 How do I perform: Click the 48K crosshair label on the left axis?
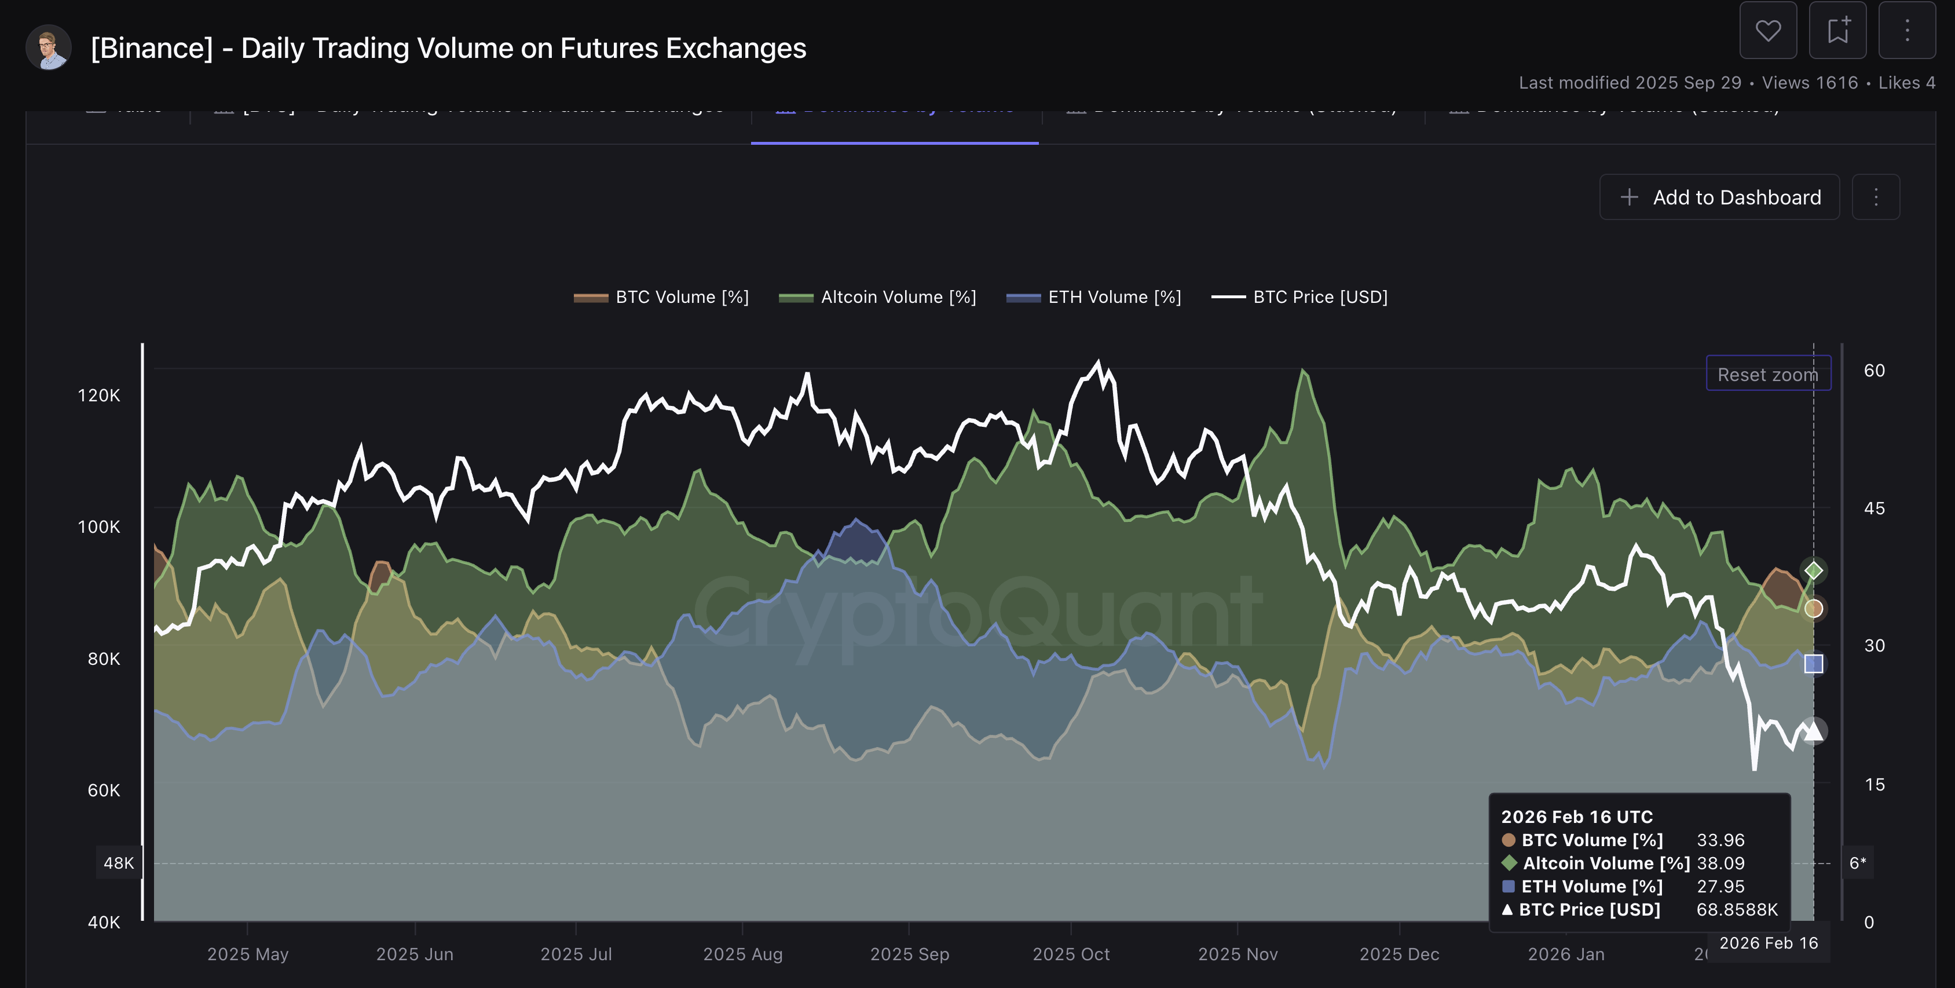tap(118, 863)
